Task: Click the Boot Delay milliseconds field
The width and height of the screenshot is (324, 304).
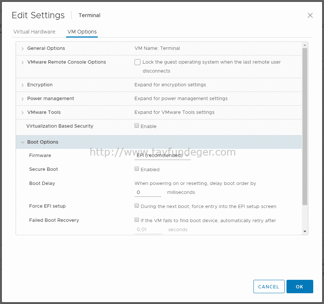Action: (x=148, y=192)
